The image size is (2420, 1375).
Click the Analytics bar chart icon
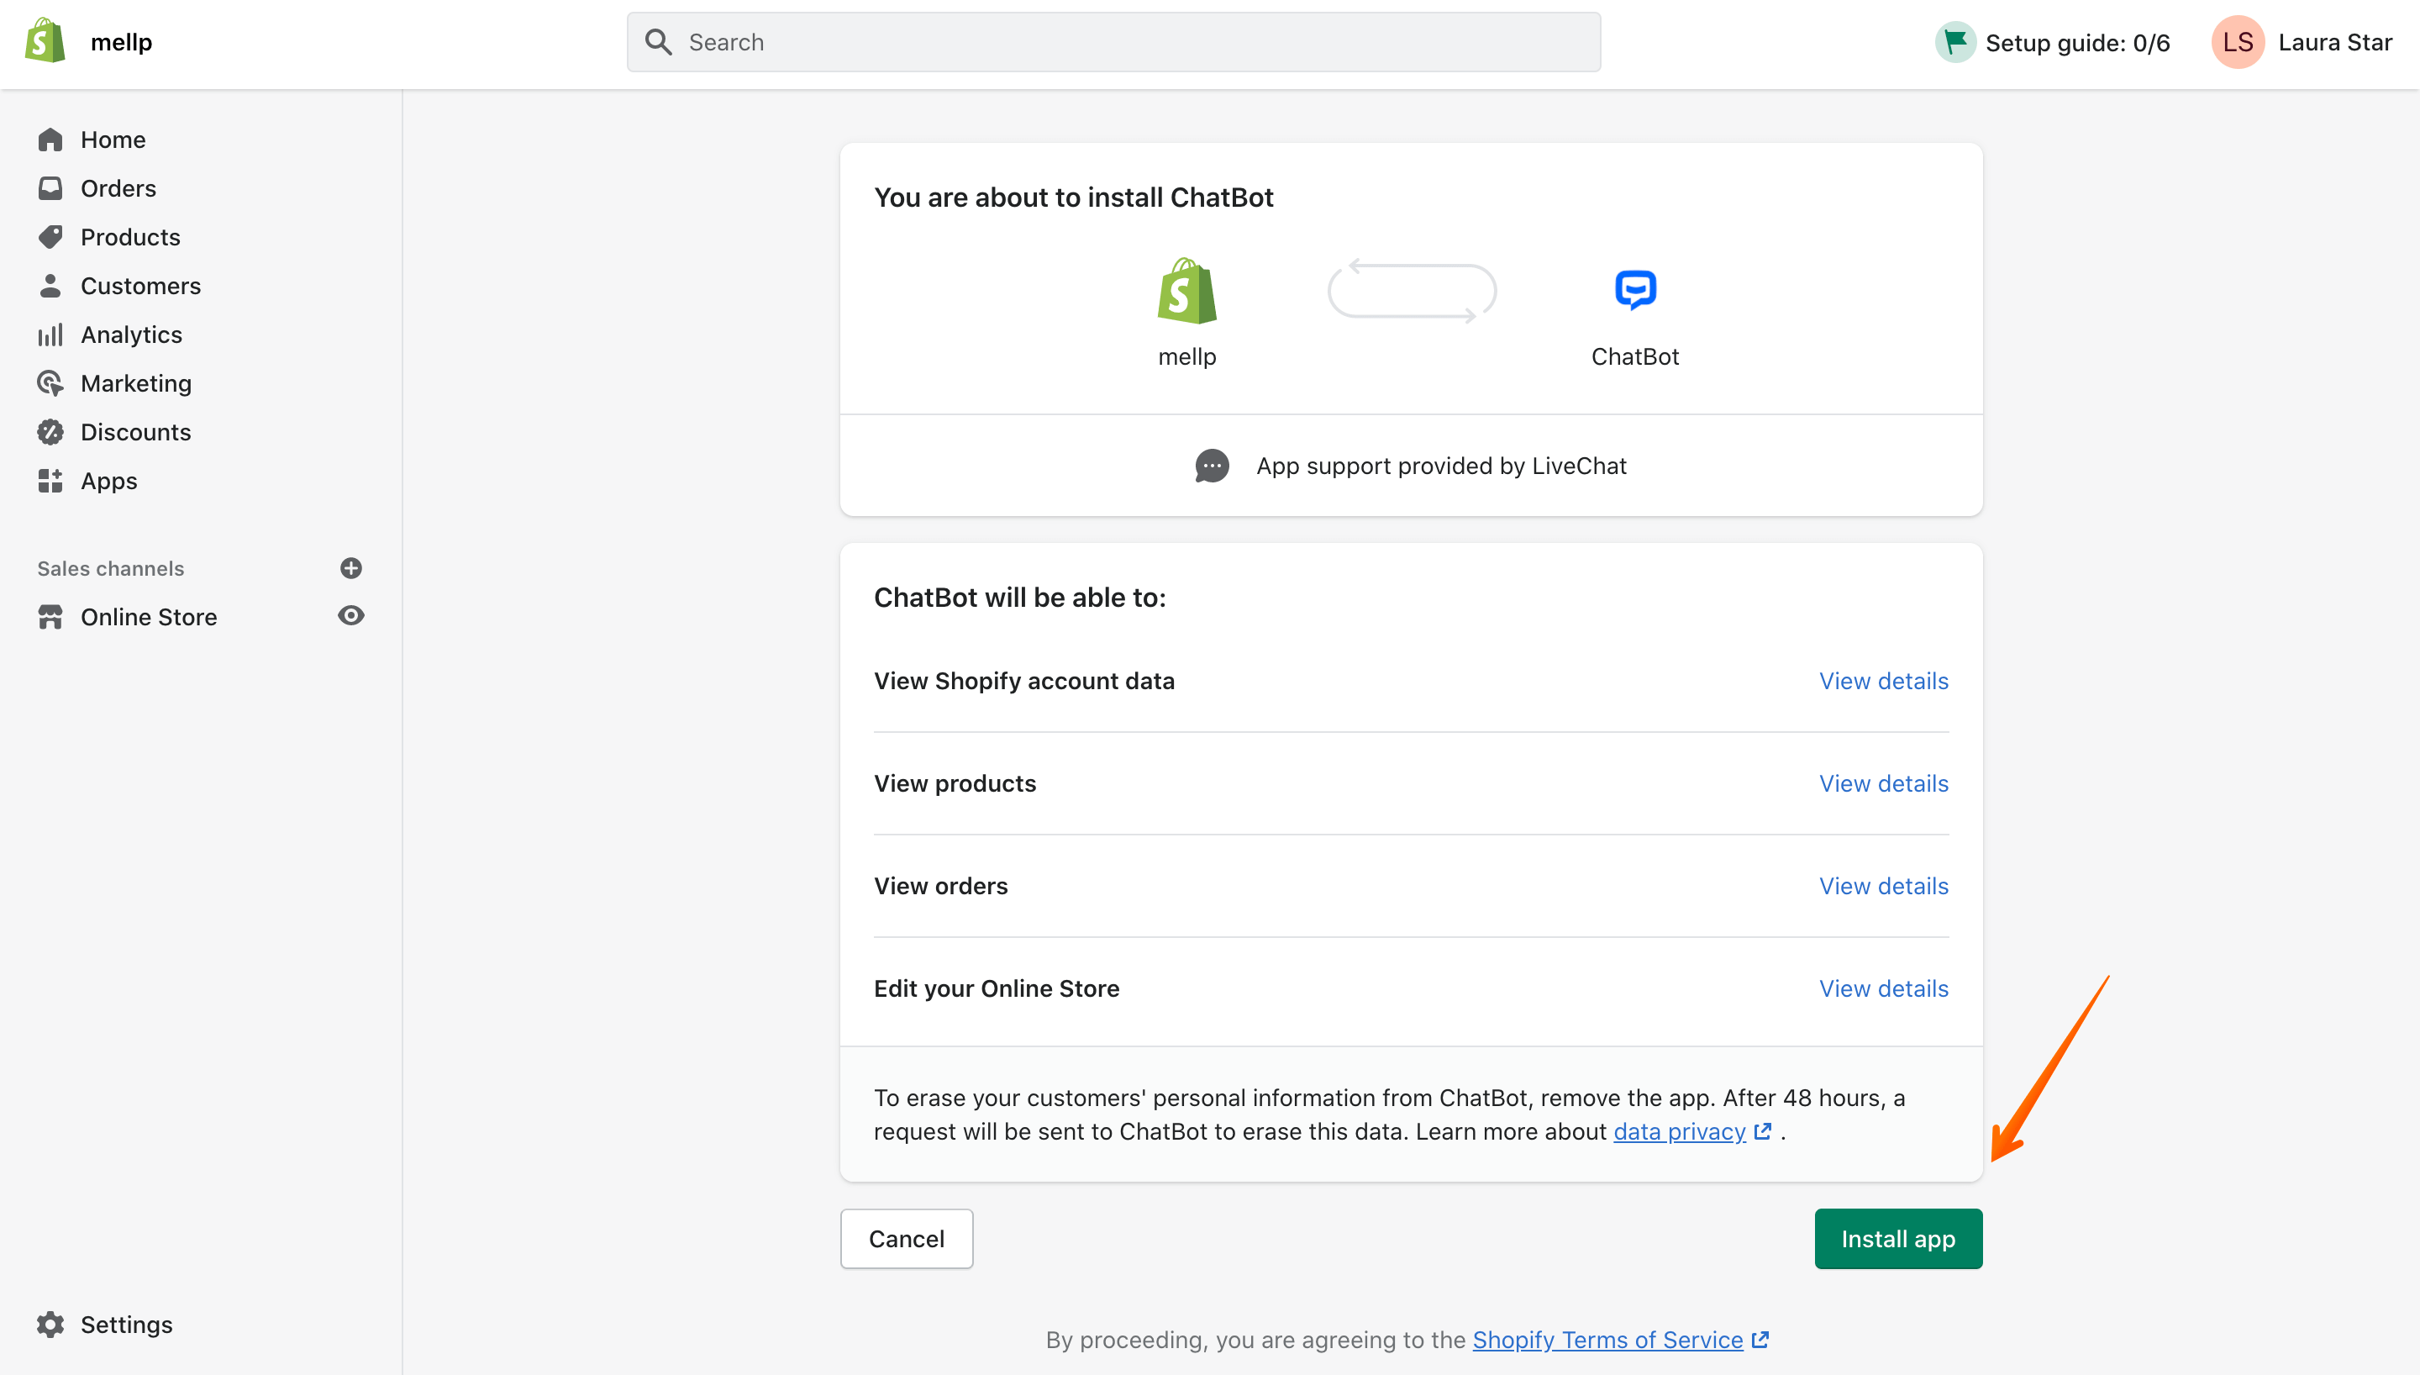point(50,335)
